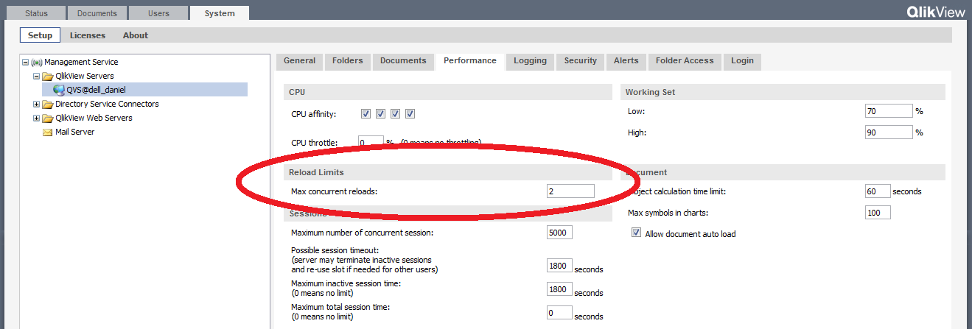Viewport: 972px width, 329px height.
Task: Collapse the QlikView Servers tree node
Action: tap(35, 77)
